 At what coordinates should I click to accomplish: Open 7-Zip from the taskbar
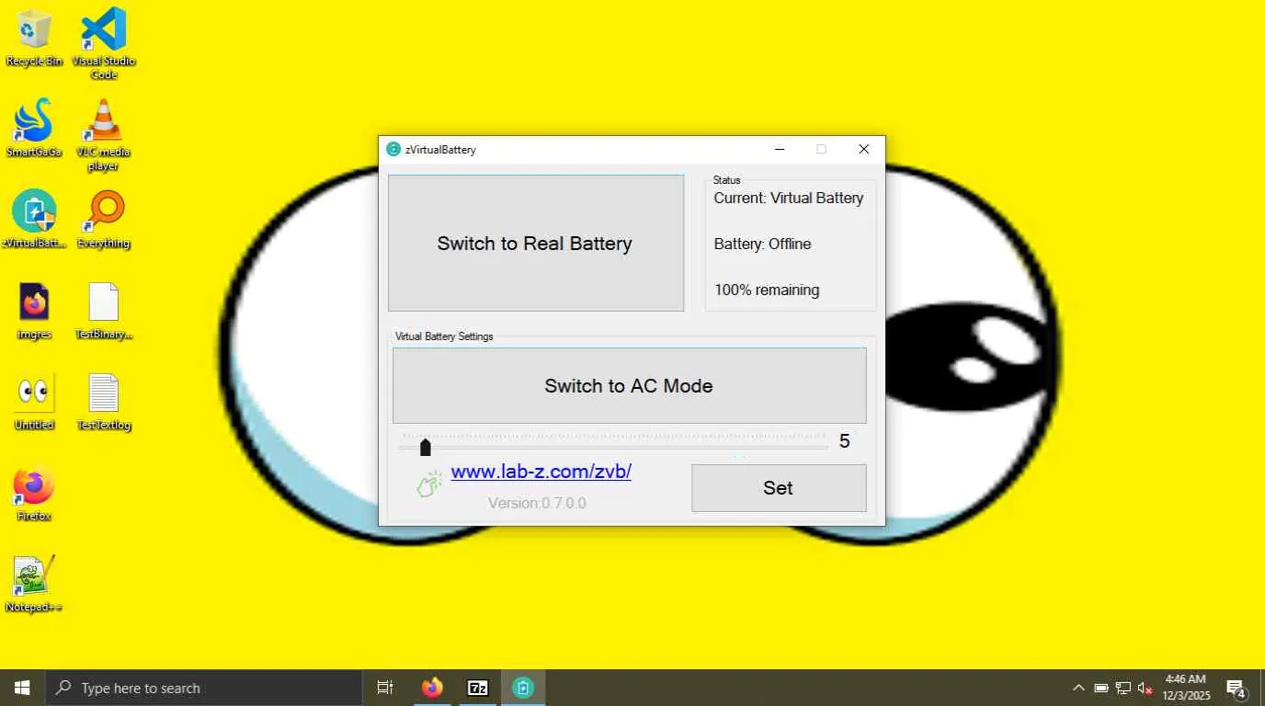click(x=478, y=688)
